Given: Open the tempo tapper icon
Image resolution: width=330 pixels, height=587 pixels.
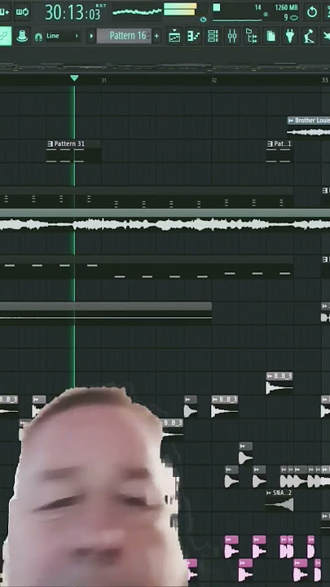Looking at the screenshot, I should 309,36.
